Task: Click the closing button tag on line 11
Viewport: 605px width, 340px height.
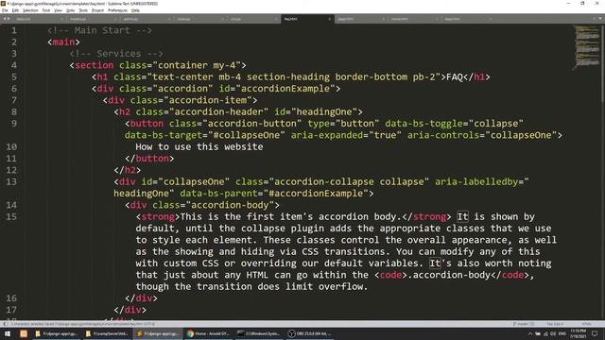Action: click(x=149, y=159)
